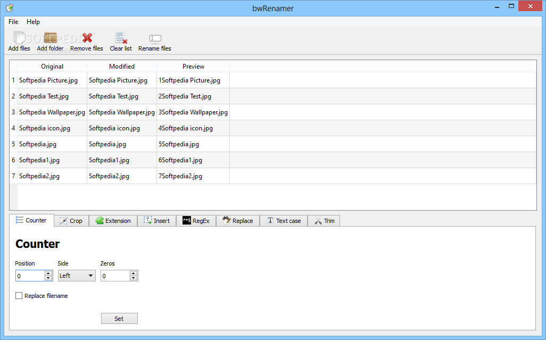Click the table corner select-all box
546x340 pixels.
(13, 66)
